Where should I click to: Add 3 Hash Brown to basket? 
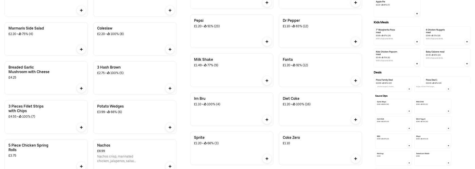[170, 89]
